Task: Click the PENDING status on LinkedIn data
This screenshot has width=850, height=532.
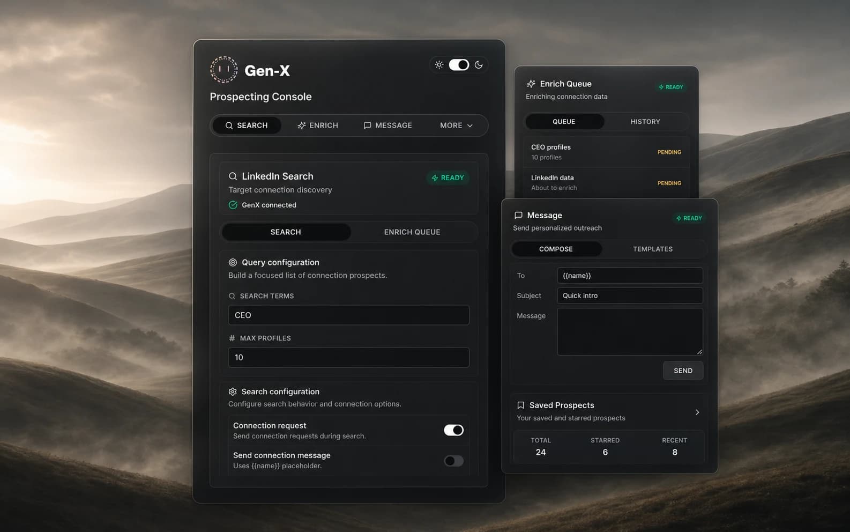Action: click(669, 183)
